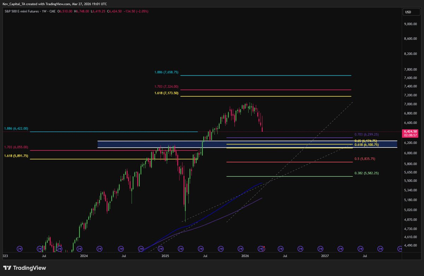This screenshot has height=276, width=424.
Task: Click the 6,600.00 price axis label
Action: pyautogui.click(x=410, y=123)
